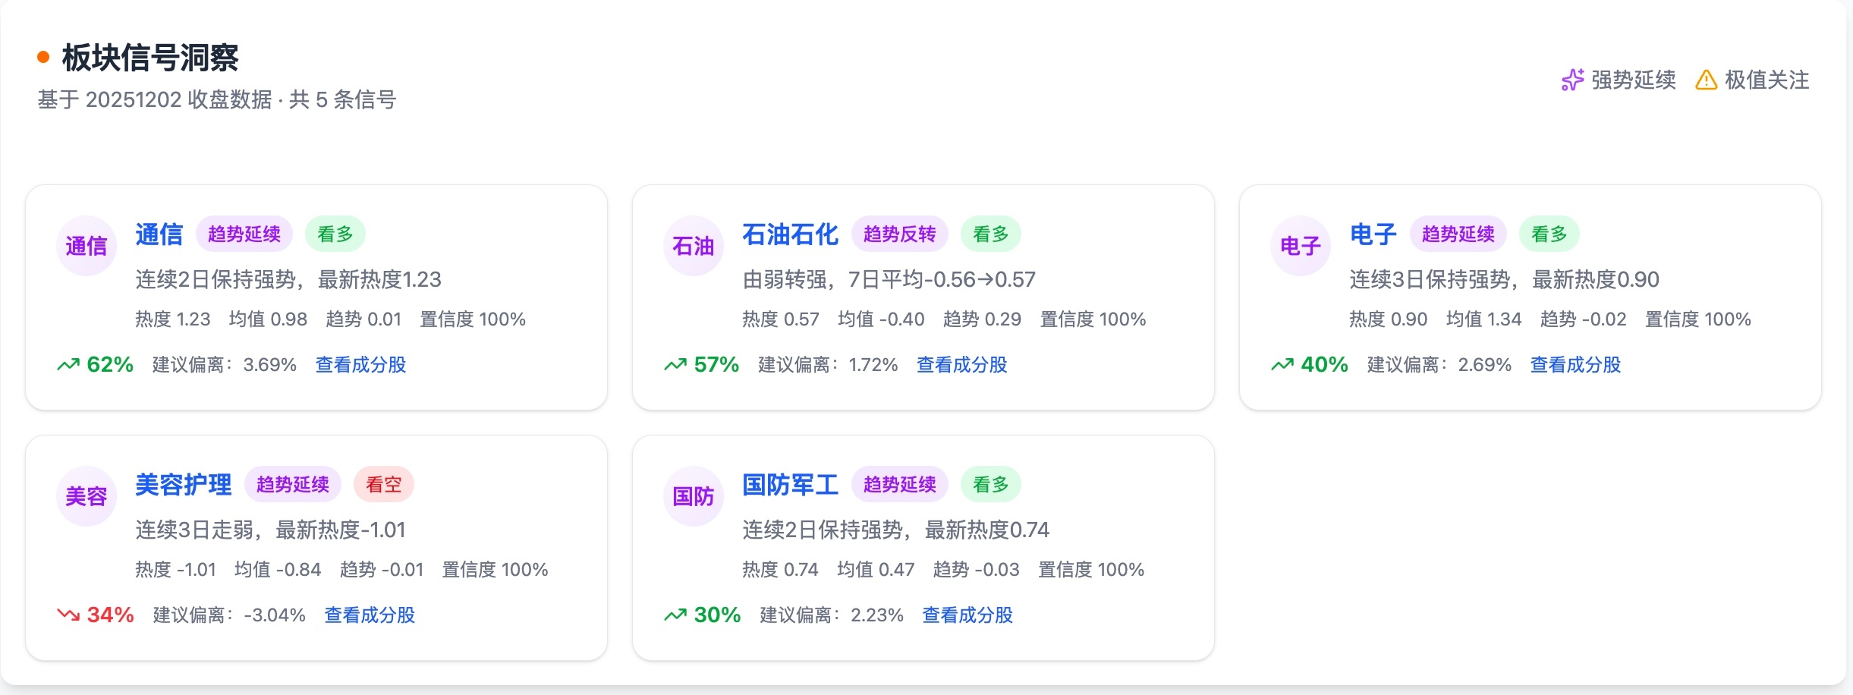
Task: Click the 板块信号洞察 heading
Action: [150, 58]
